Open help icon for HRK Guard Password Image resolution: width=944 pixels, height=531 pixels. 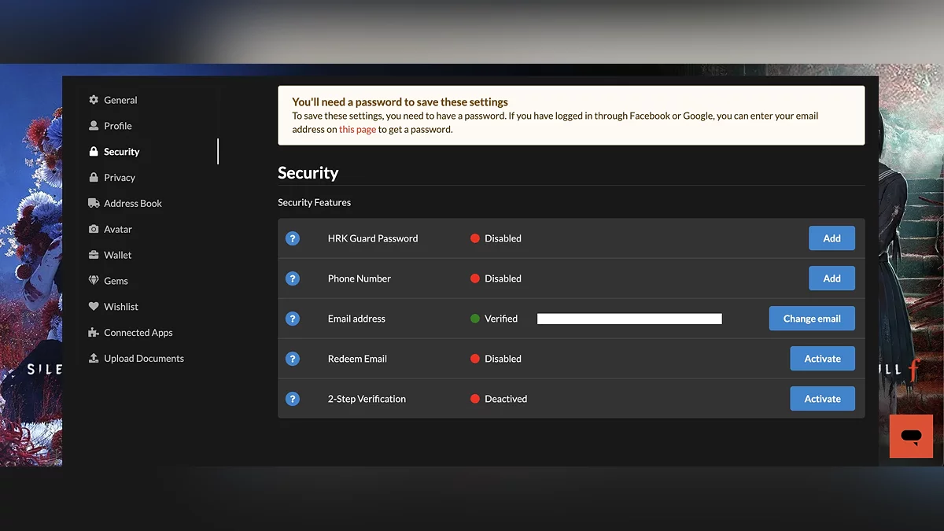point(293,238)
